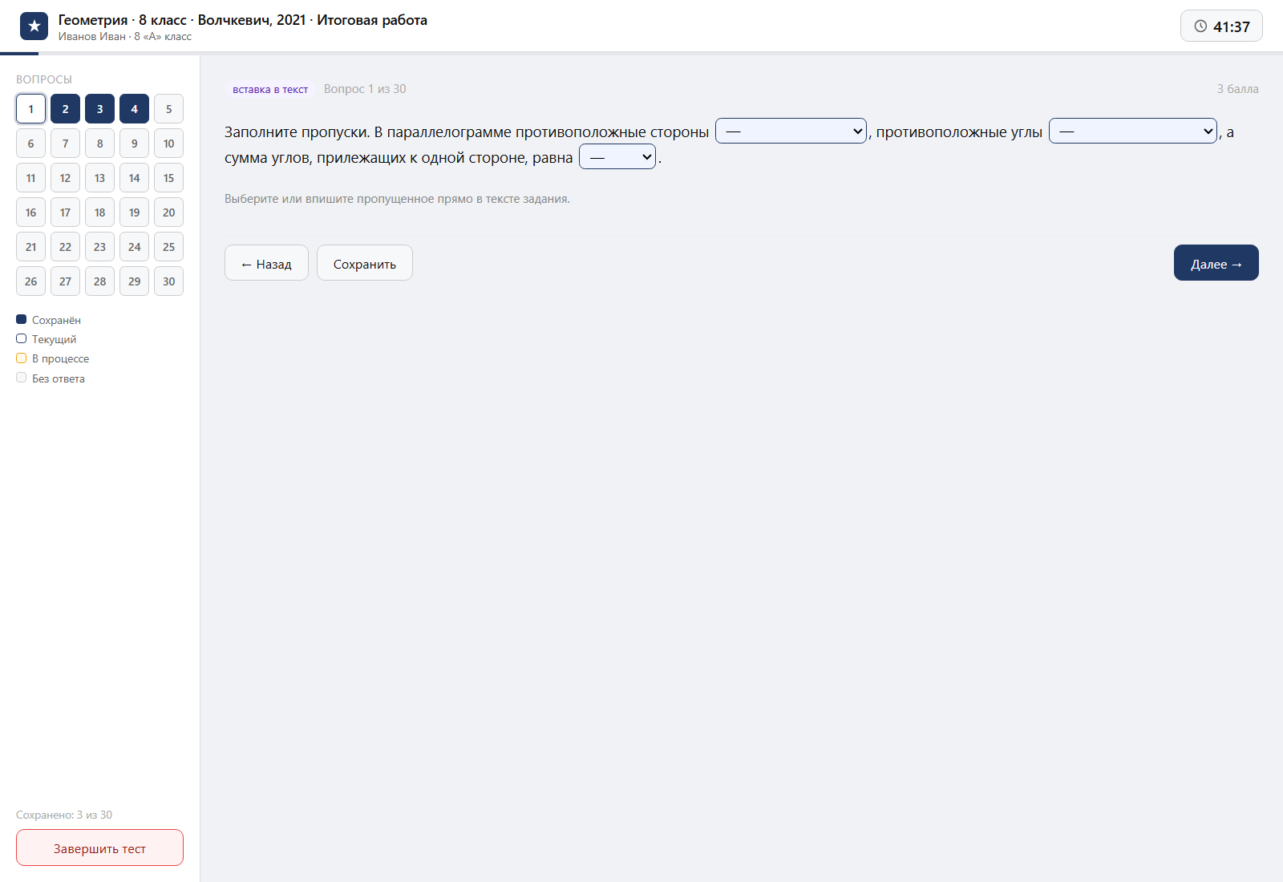
Task: Click the 'В процессе' legend entry
Action: (53, 358)
